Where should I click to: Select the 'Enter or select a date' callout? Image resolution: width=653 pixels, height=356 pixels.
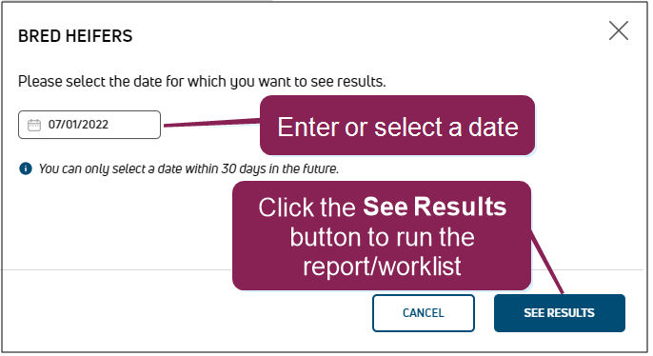point(397,126)
